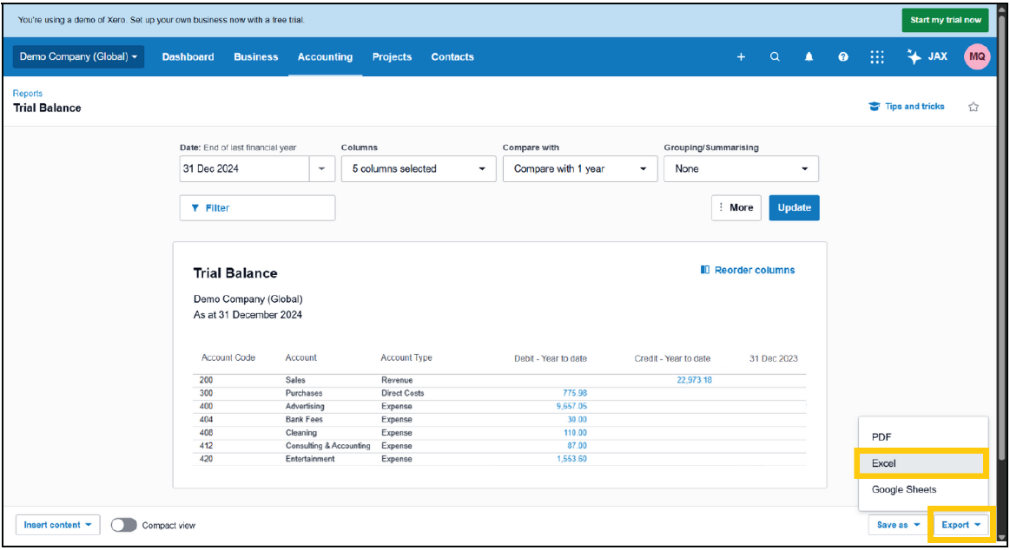Click the funnel icon in Filter
The width and height of the screenshot is (1010, 550).
195,208
